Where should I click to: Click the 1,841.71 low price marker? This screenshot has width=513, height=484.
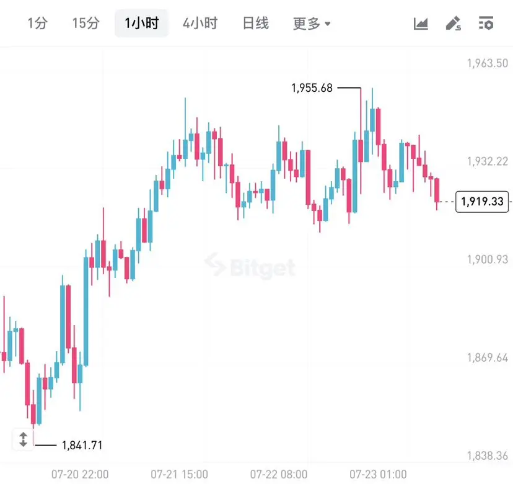click(82, 446)
